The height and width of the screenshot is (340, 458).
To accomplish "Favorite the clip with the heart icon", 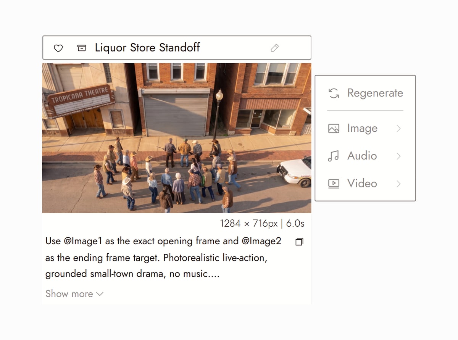I will (58, 48).
